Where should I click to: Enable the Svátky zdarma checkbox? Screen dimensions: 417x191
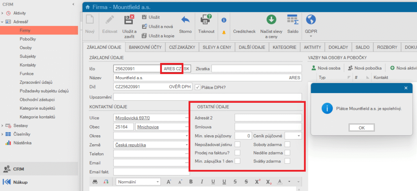click(x=287, y=161)
